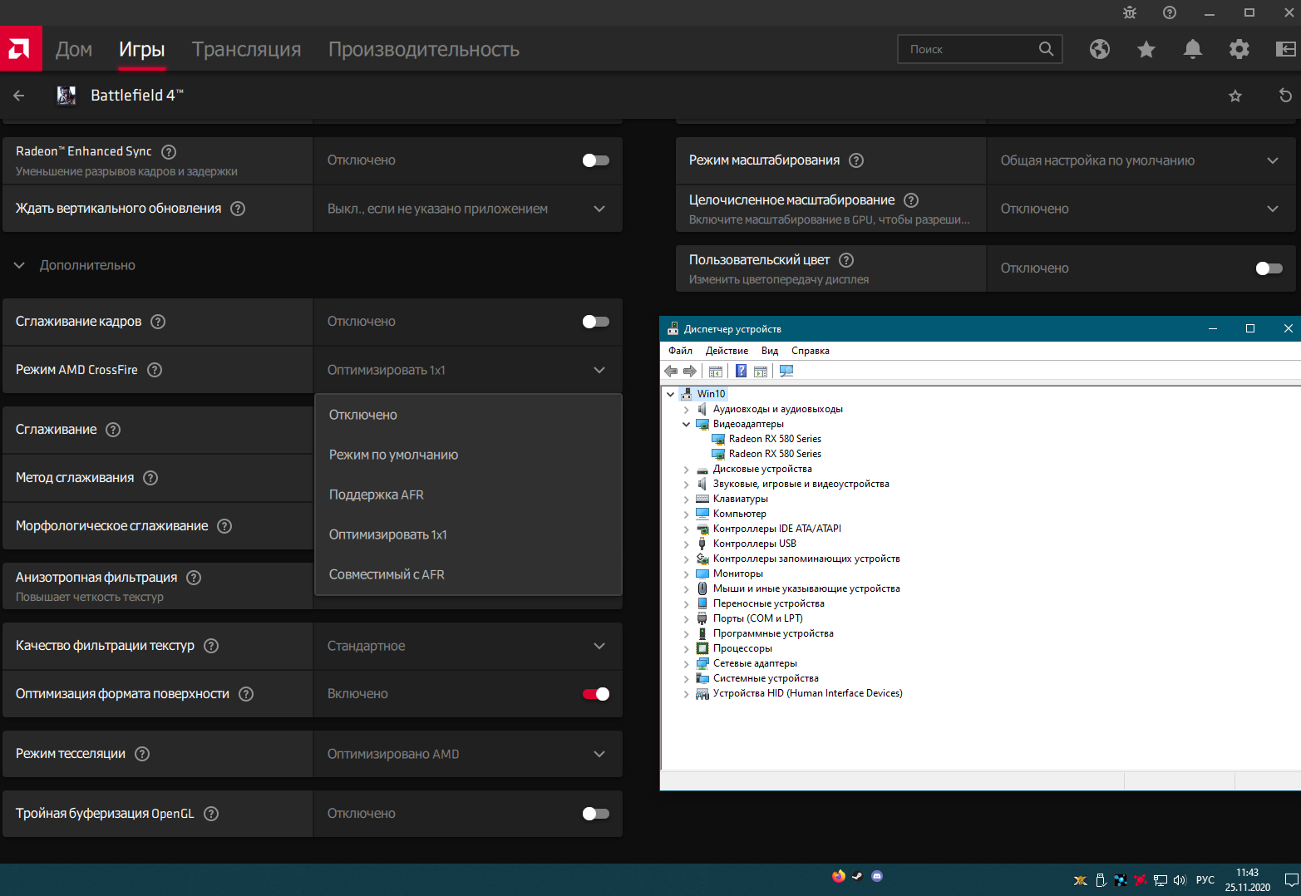The image size is (1301, 896).
Task: Open Качество фильтрации текстур dropdown
Action: pos(468,646)
